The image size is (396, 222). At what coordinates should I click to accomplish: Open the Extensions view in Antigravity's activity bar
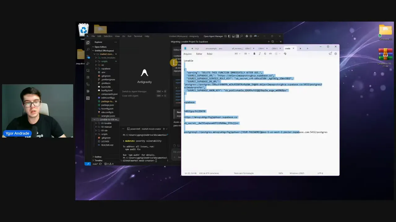tap(88, 77)
